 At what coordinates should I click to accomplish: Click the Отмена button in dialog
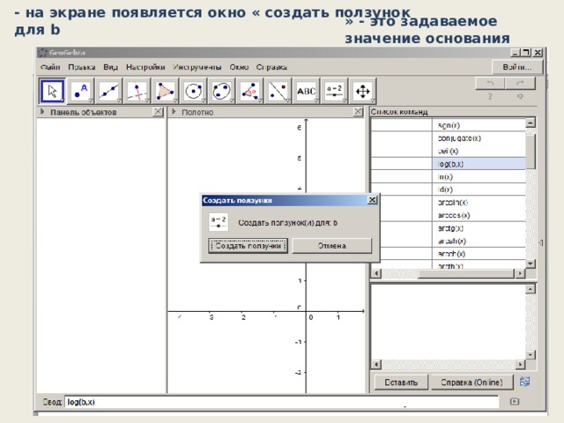coord(331,246)
